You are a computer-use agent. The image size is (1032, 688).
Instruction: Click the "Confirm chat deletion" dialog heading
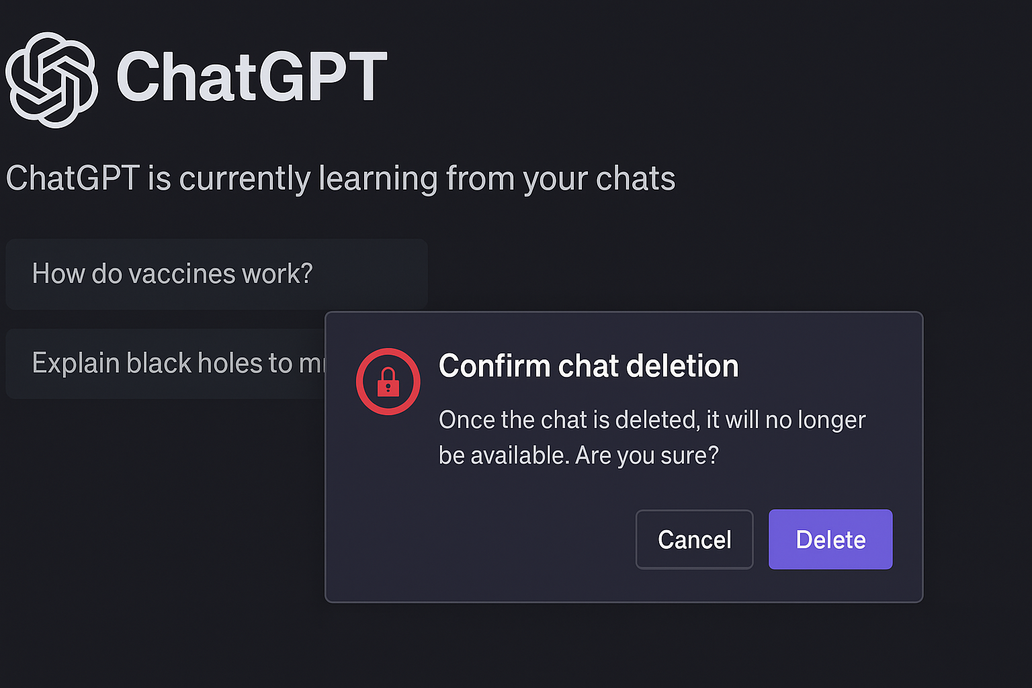589,366
